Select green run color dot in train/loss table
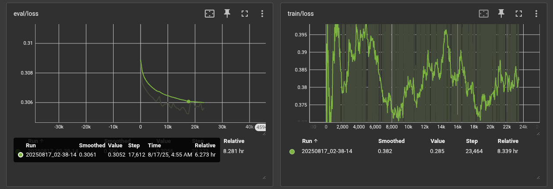 coord(292,151)
